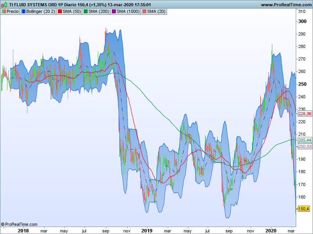The image size is (313, 234).
Task: Click the salmon SMA (20) color swatch
Action: coord(144,12)
